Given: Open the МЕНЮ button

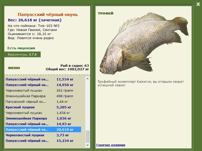Looking at the screenshot, I should pyautogui.click(x=14, y=68).
